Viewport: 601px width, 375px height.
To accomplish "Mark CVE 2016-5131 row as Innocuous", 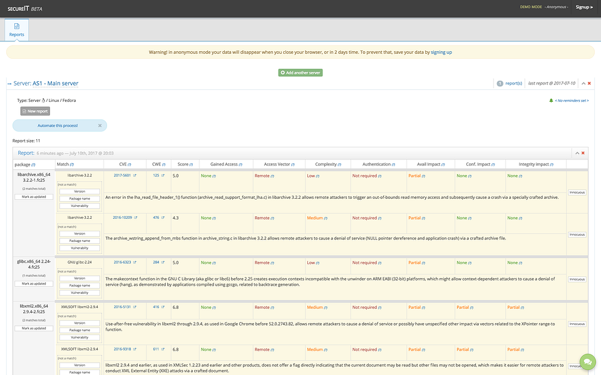I will [x=577, y=324].
